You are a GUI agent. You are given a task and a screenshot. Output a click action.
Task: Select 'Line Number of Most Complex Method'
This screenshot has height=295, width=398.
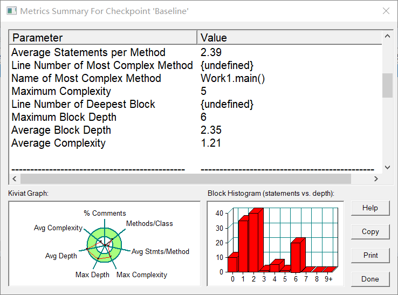point(195,65)
